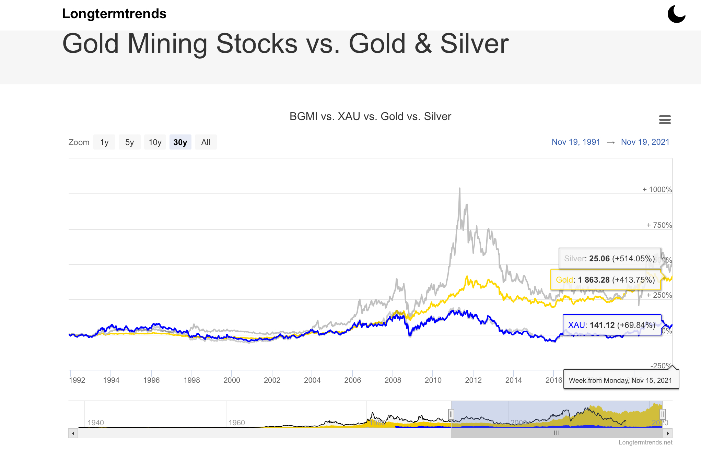Viewport: 701px width, 451px height.
Task: Click the navigator right scroll arrow
Action: coord(668,433)
